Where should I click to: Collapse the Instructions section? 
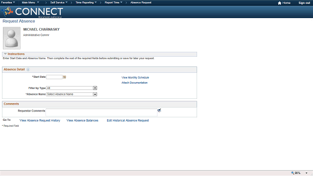tap(5, 54)
